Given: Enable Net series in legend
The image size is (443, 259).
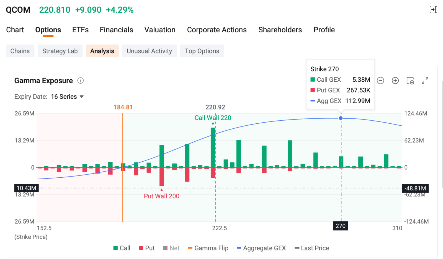Looking at the screenshot, I should (x=171, y=248).
